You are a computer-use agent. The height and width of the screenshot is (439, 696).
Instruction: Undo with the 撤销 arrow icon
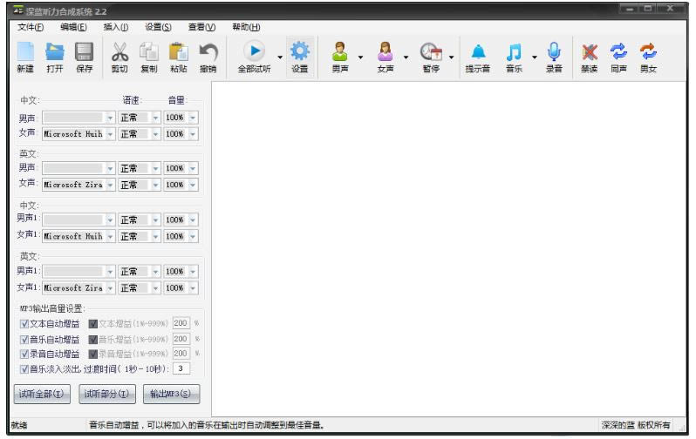[x=208, y=57]
